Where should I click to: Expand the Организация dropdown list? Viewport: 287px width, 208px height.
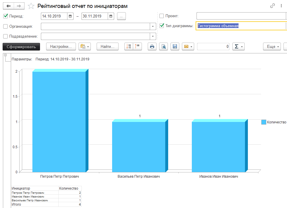[x=153, y=27]
